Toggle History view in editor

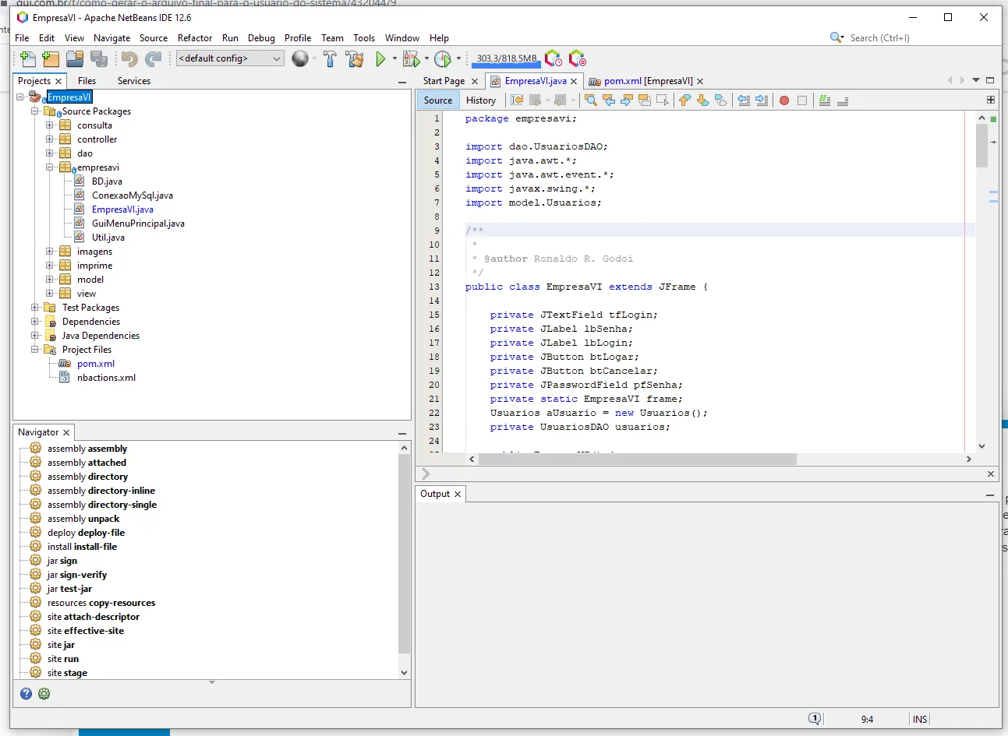[x=481, y=100]
